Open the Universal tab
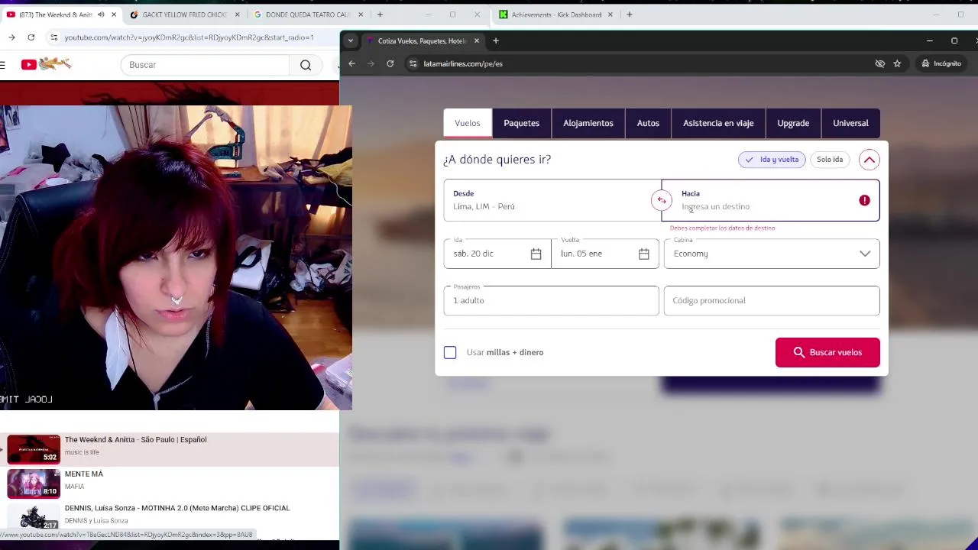This screenshot has width=978, height=550. pyautogui.click(x=850, y=123)
